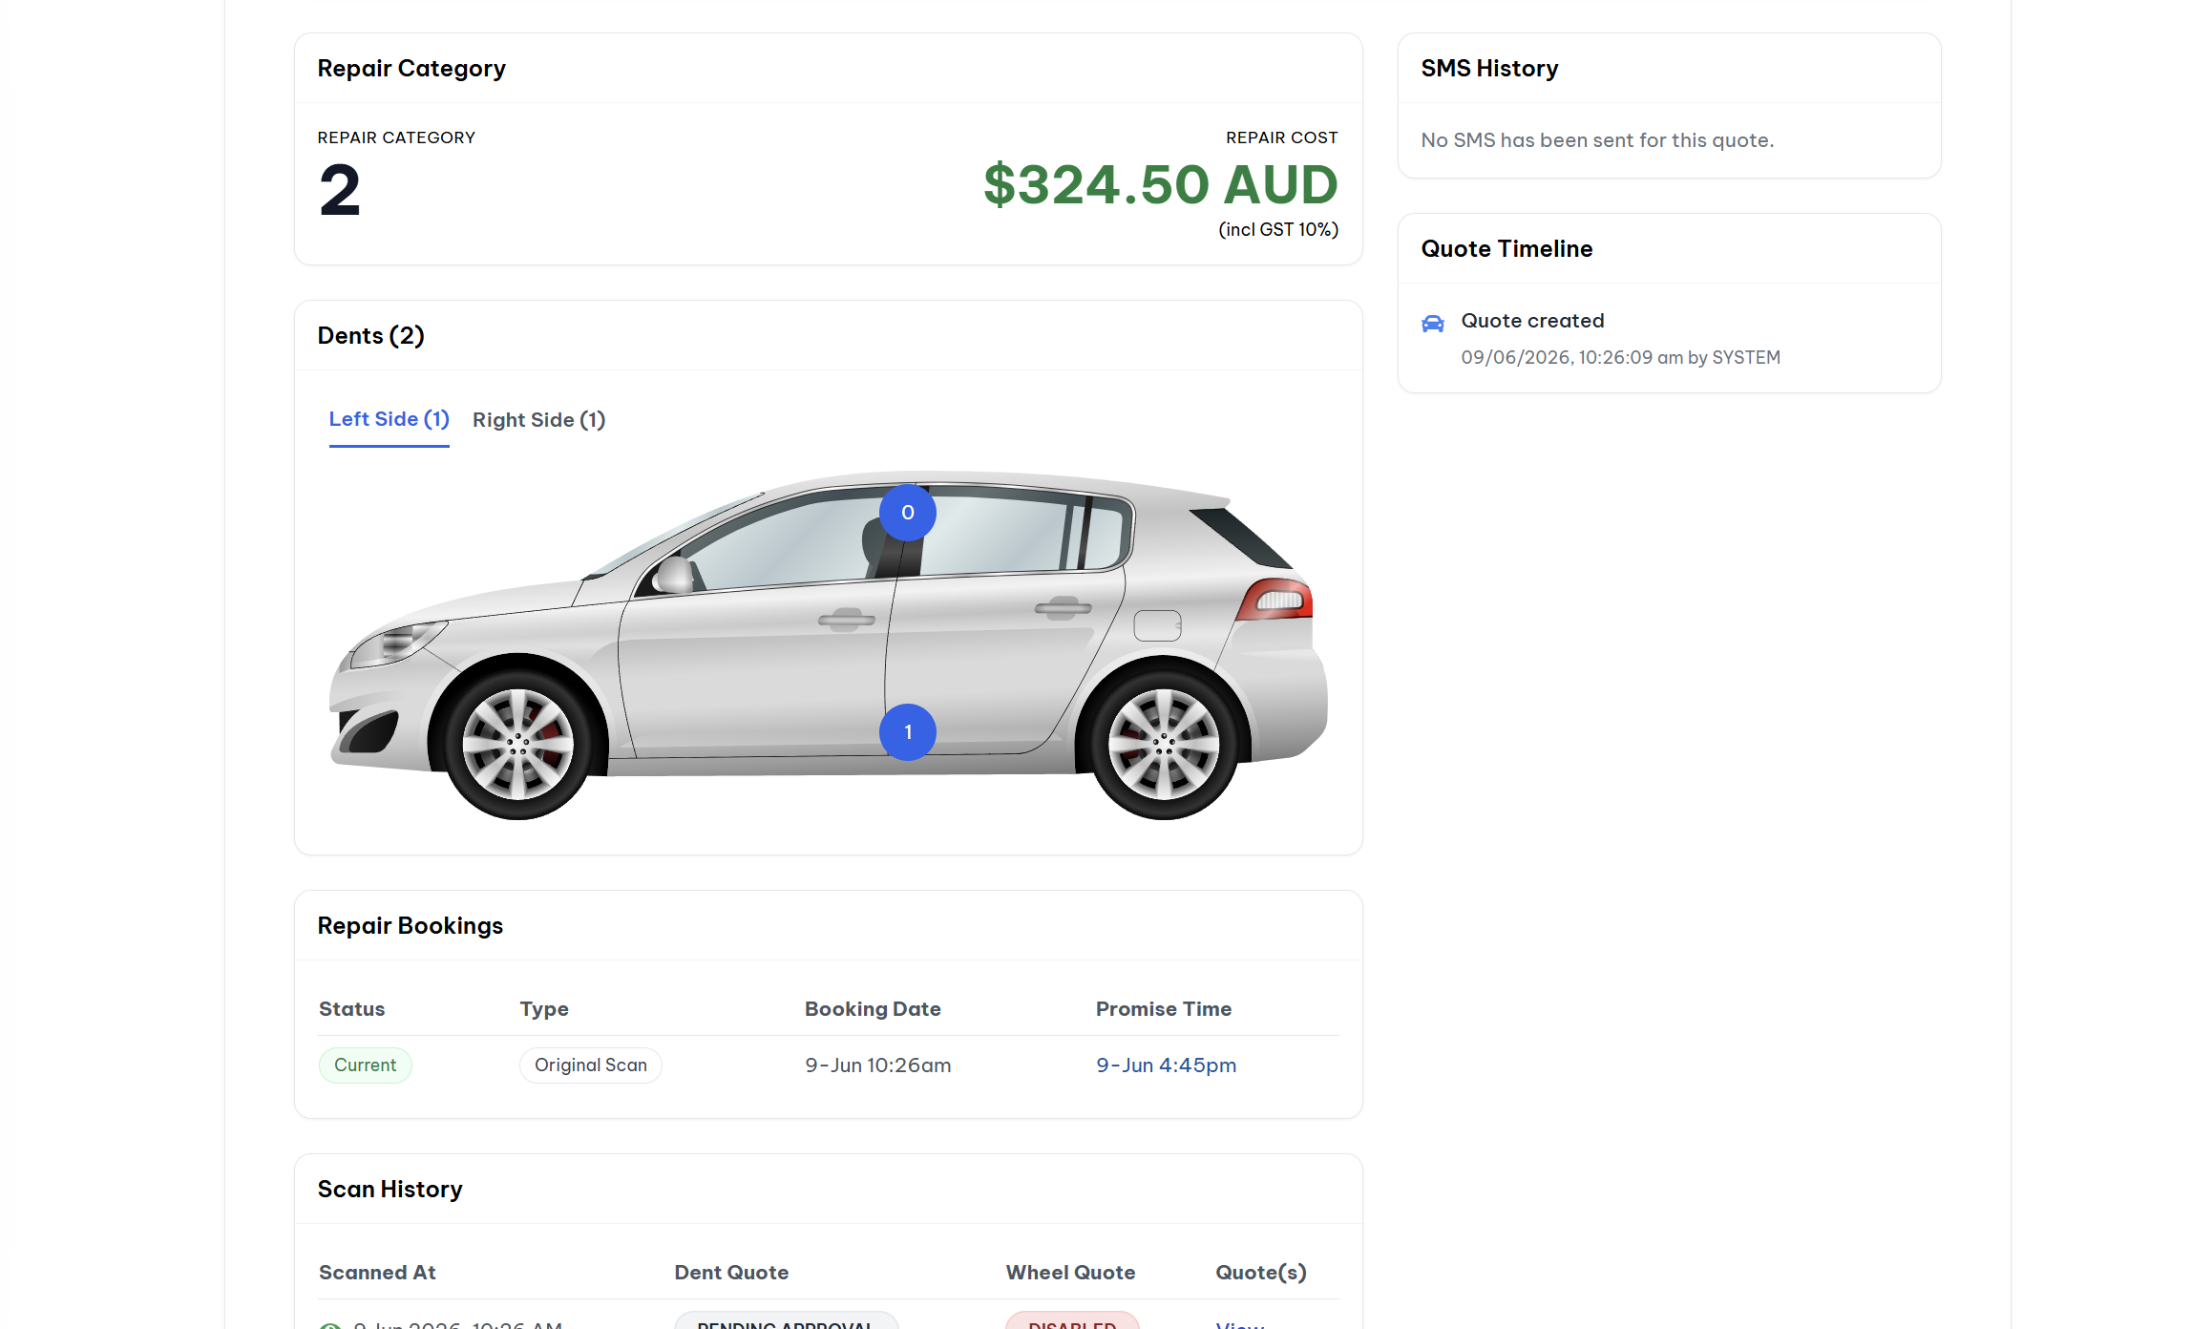2212x1329 pixels.
Task: Open the View link in Scan History
Action: 1239,1325
